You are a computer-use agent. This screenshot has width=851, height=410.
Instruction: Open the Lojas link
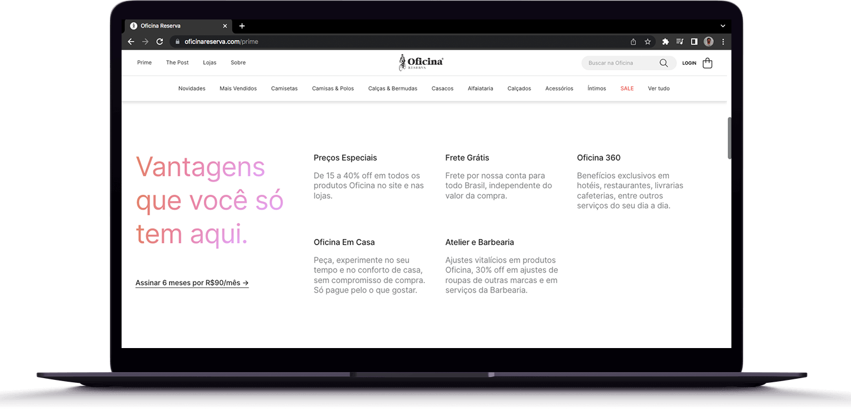[210, 63]
